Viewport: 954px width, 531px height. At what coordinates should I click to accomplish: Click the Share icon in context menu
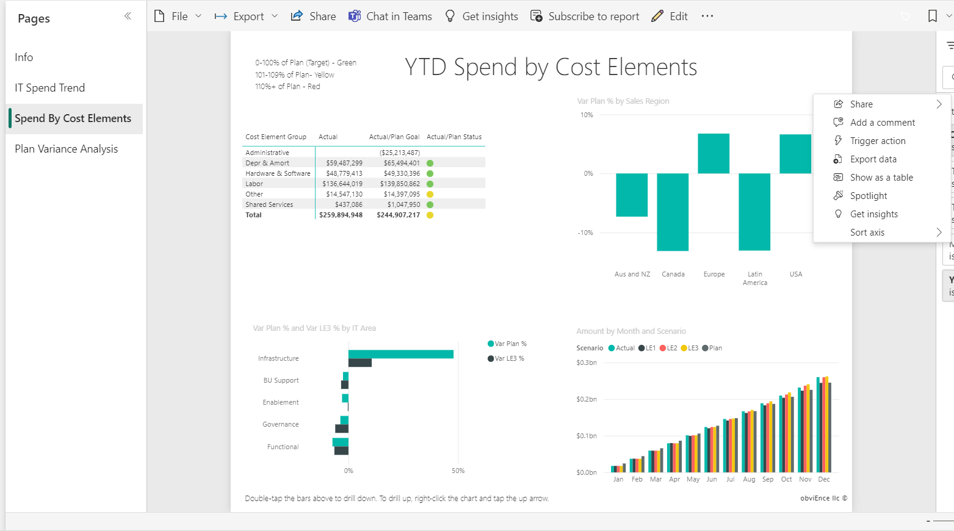(x=839, y=104)
